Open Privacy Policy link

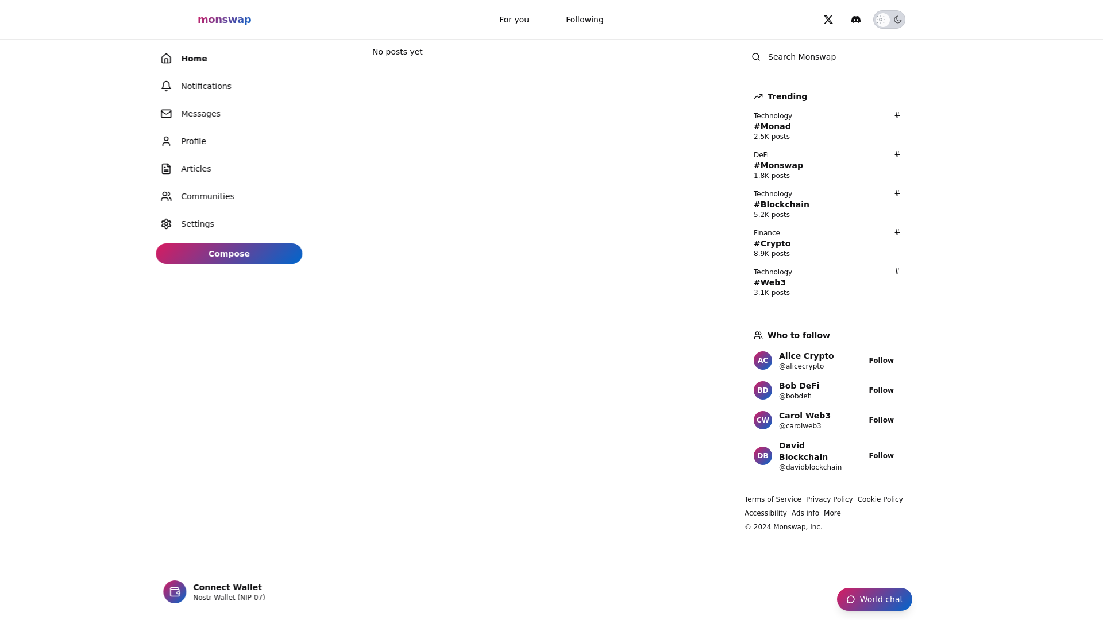829,499
